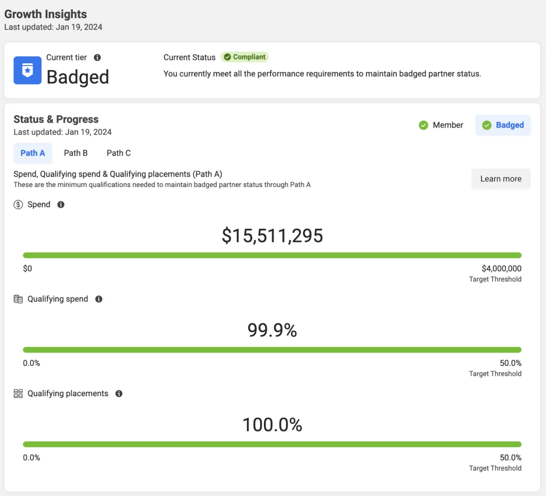Viewport: 546px width, 496px height.
Task: Click the info icon next to Spend
Action: [61, 205]
